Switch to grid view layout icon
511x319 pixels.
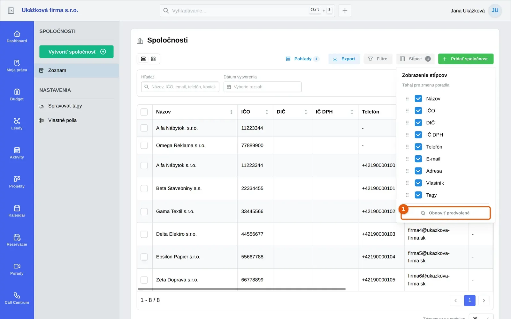point(153,59)
